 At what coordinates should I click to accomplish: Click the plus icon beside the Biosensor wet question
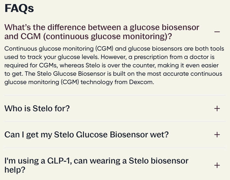coord(217,135)
